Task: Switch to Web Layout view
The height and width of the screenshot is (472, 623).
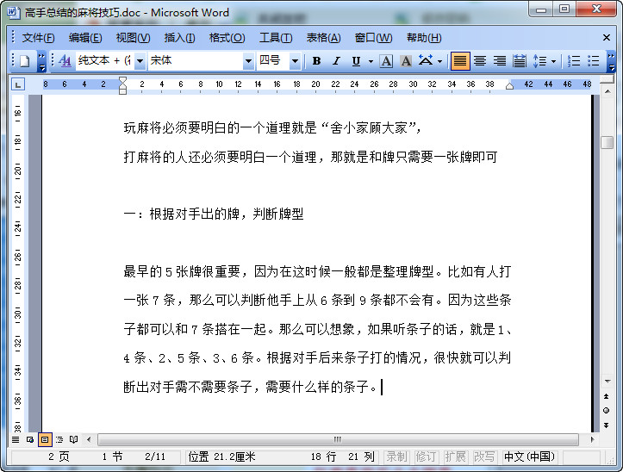Action: [x=30, y=440]
